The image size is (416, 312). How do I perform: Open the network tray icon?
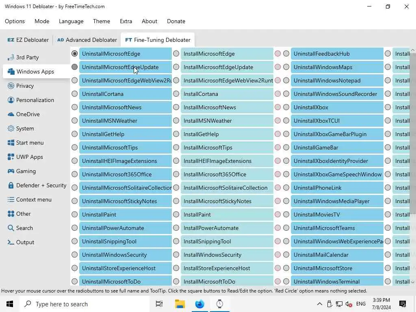(339, 304)
